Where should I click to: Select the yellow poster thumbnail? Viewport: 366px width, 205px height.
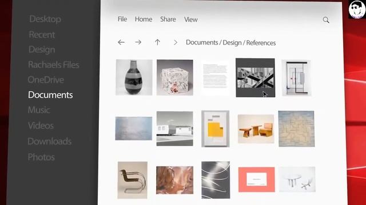click(x=216, y=129)
